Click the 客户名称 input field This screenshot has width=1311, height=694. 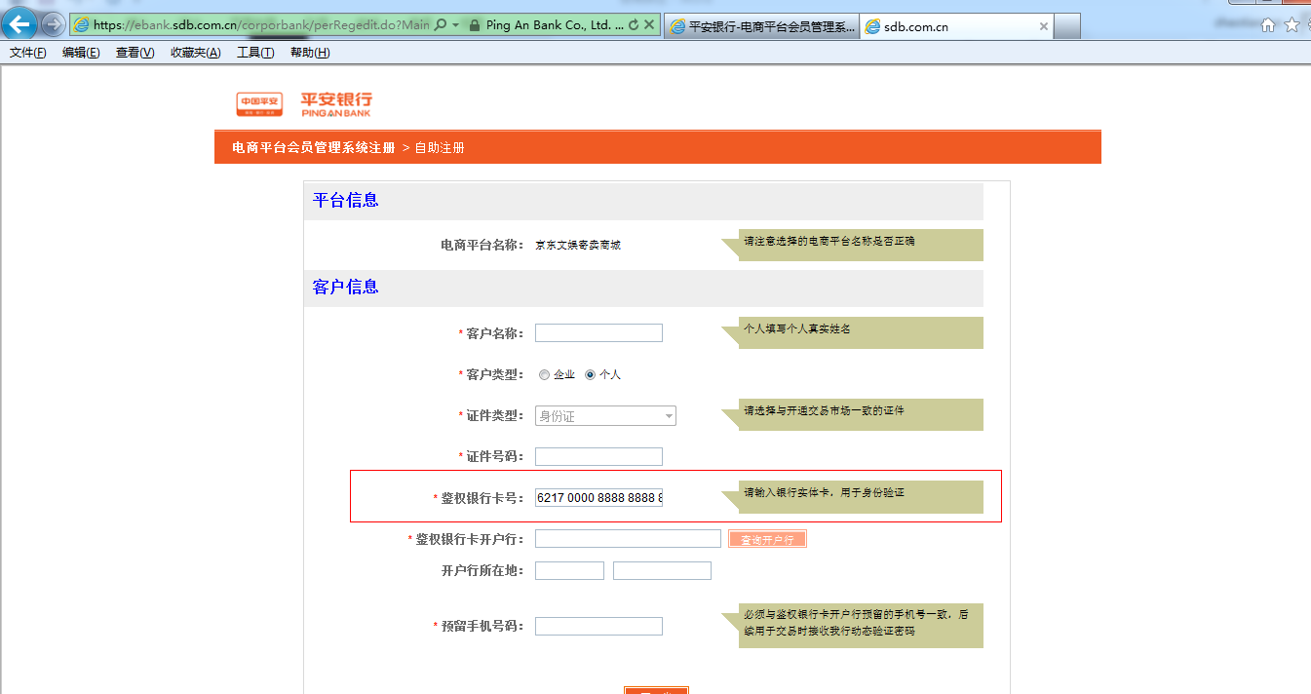[x=598, y=333]
